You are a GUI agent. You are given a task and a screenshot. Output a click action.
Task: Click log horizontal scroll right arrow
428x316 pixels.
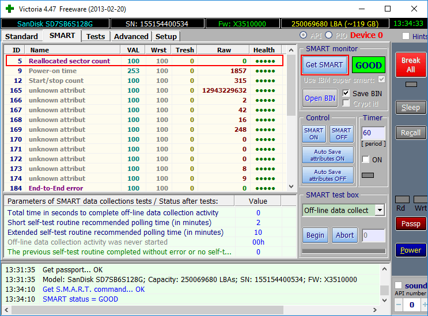[x=375, y=310]
